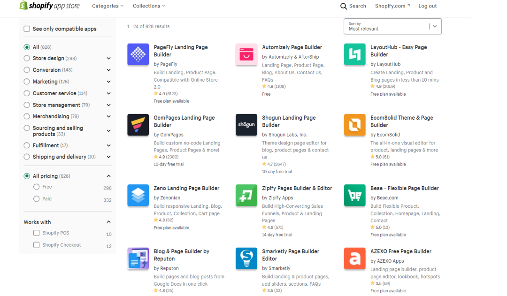Image resolution: width=507 pixels, height=296 pixels.
Task: Check the Shopify POS checkbox
Action: pyautogui.click(x=36, y=233)
